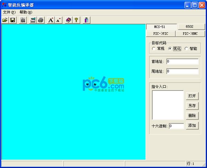The image size is (207, 168).
Task: Click the 首地址 input field
Action: point(182,61)
